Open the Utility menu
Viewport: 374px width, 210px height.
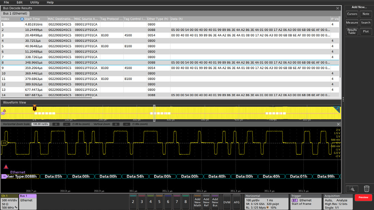(34, 2)
